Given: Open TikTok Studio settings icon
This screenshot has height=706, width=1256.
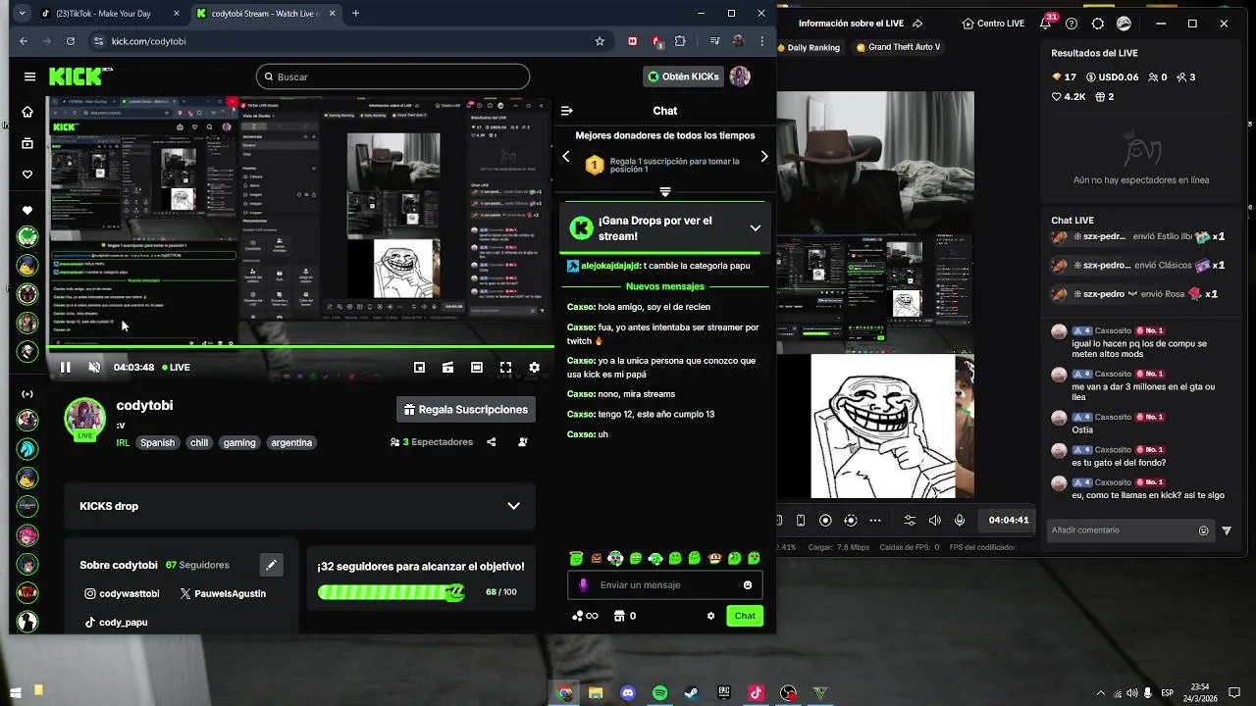Looking at the screenshot, I should pyautogui.click(x=1098, y=24).
